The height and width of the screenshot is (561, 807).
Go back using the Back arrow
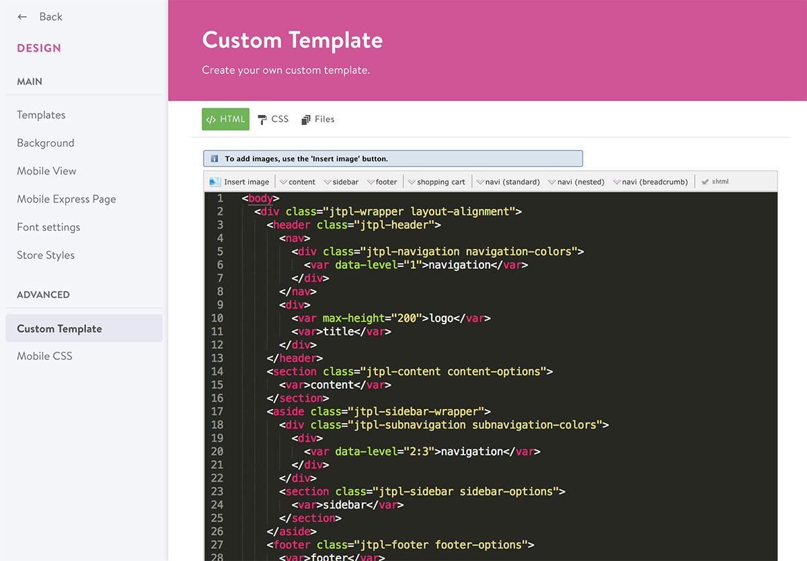pyautogui.click(x=20, y=16)
